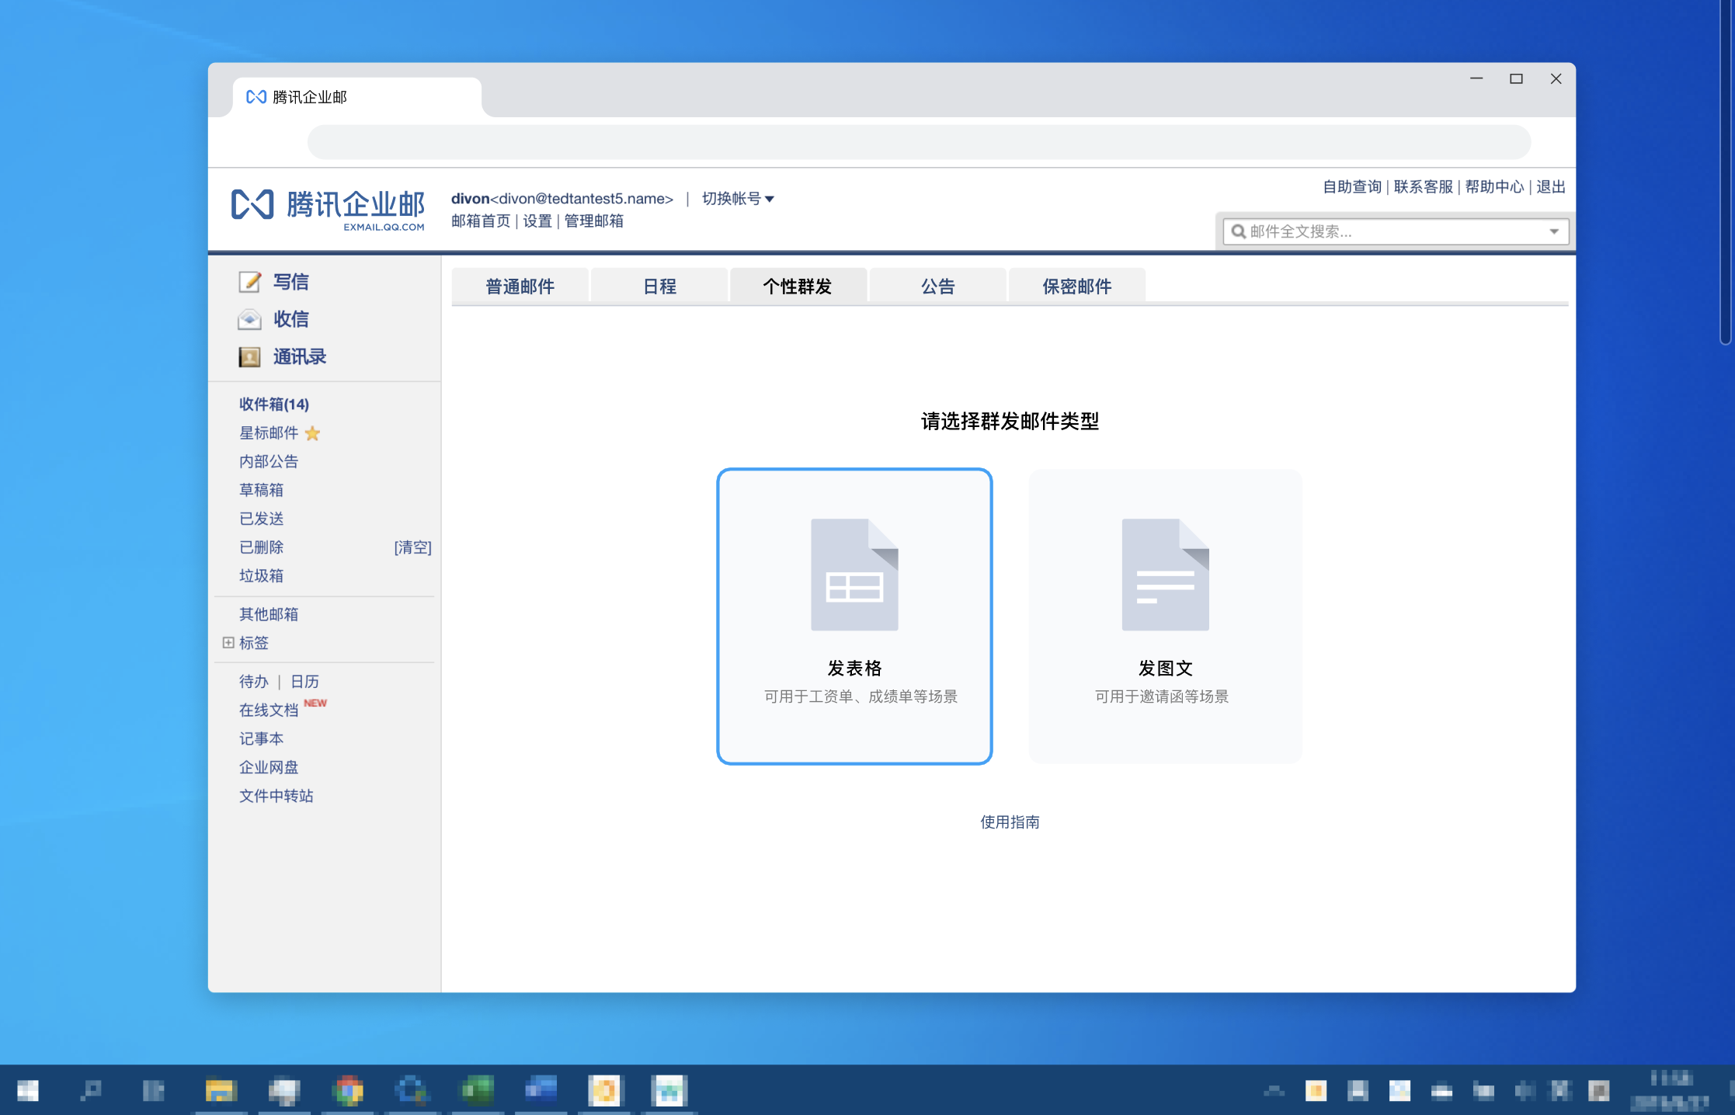The width and height of the screenshot is (1735, 1115).
Task: Click the divon account address text
Action: click(562, 199)
